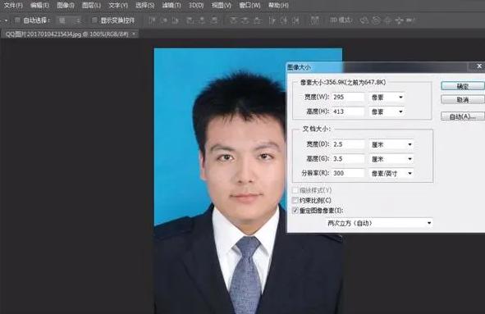Open the 图层(L) menu

click(x=91, y=5)
